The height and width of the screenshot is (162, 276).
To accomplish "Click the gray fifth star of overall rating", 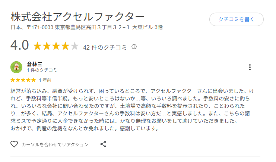I will pyautogui.click(x=74, y=47).
